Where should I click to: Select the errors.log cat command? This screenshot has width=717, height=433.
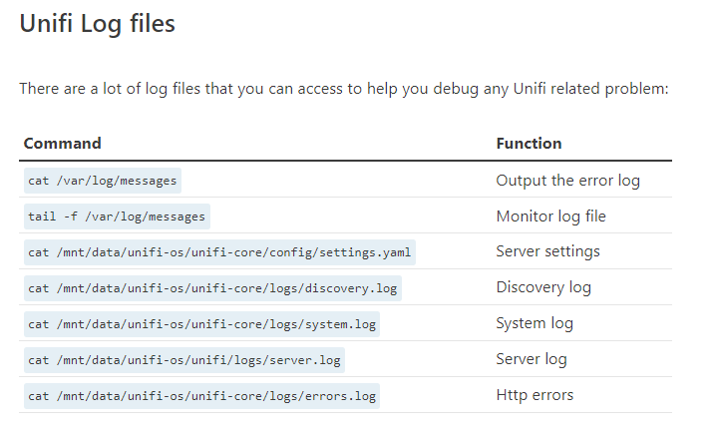pos(201,396)
